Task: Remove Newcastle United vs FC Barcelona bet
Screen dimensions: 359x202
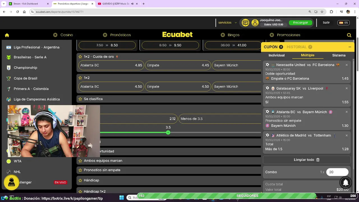Action: 347,65
